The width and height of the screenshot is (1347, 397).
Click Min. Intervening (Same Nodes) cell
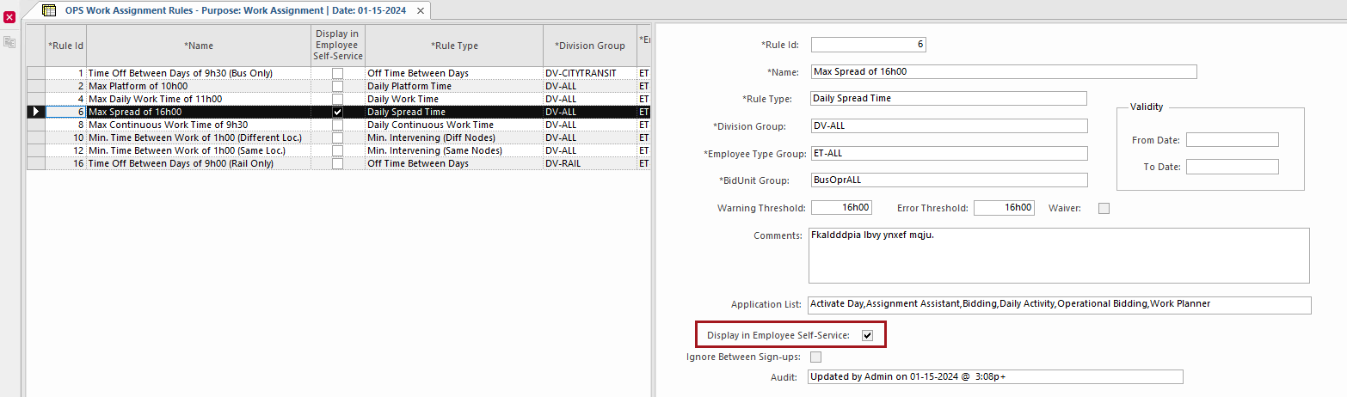[454, 150]
